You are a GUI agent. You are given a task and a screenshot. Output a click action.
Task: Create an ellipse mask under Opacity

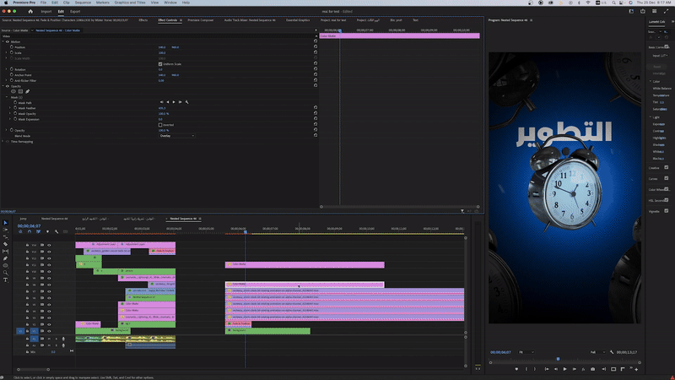tap(12, 90)
